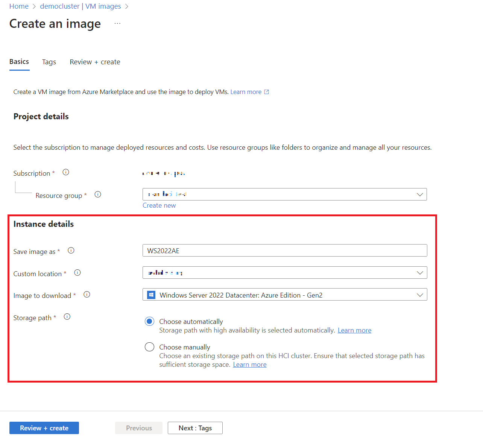Click the Windows logo in image dropdown
Viewport: 483px width, 436px height.
(151, 295)
